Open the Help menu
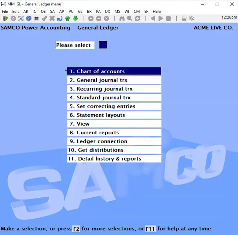The image size is (238, 235). tap(156, 11)
